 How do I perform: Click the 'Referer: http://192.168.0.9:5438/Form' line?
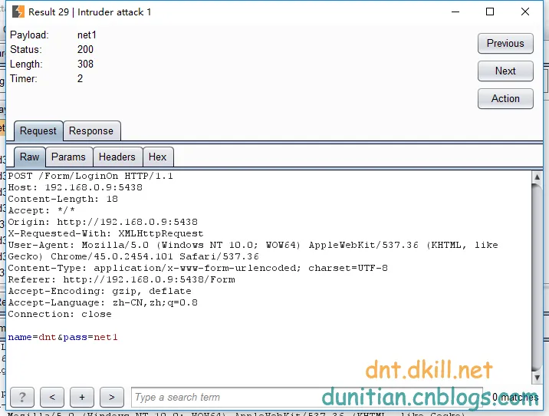coord(121,279)
